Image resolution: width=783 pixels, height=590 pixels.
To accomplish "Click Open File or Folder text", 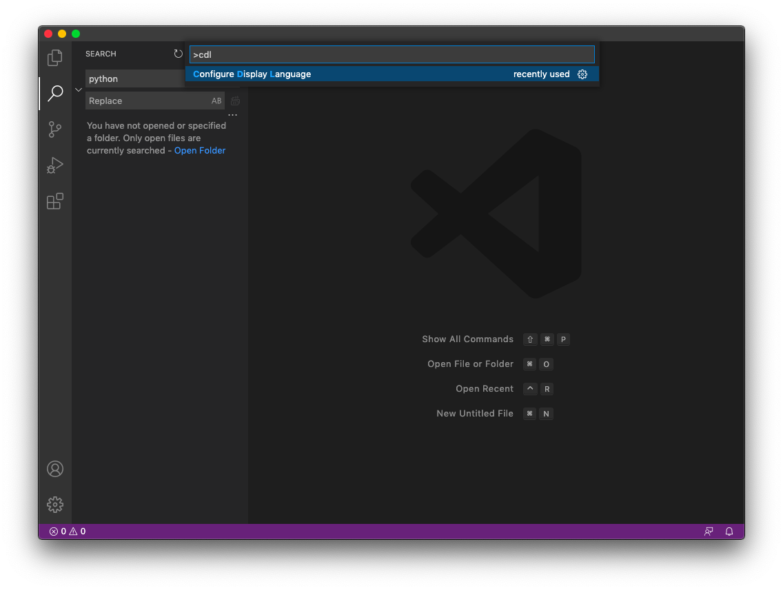I will tap(470, 364).
